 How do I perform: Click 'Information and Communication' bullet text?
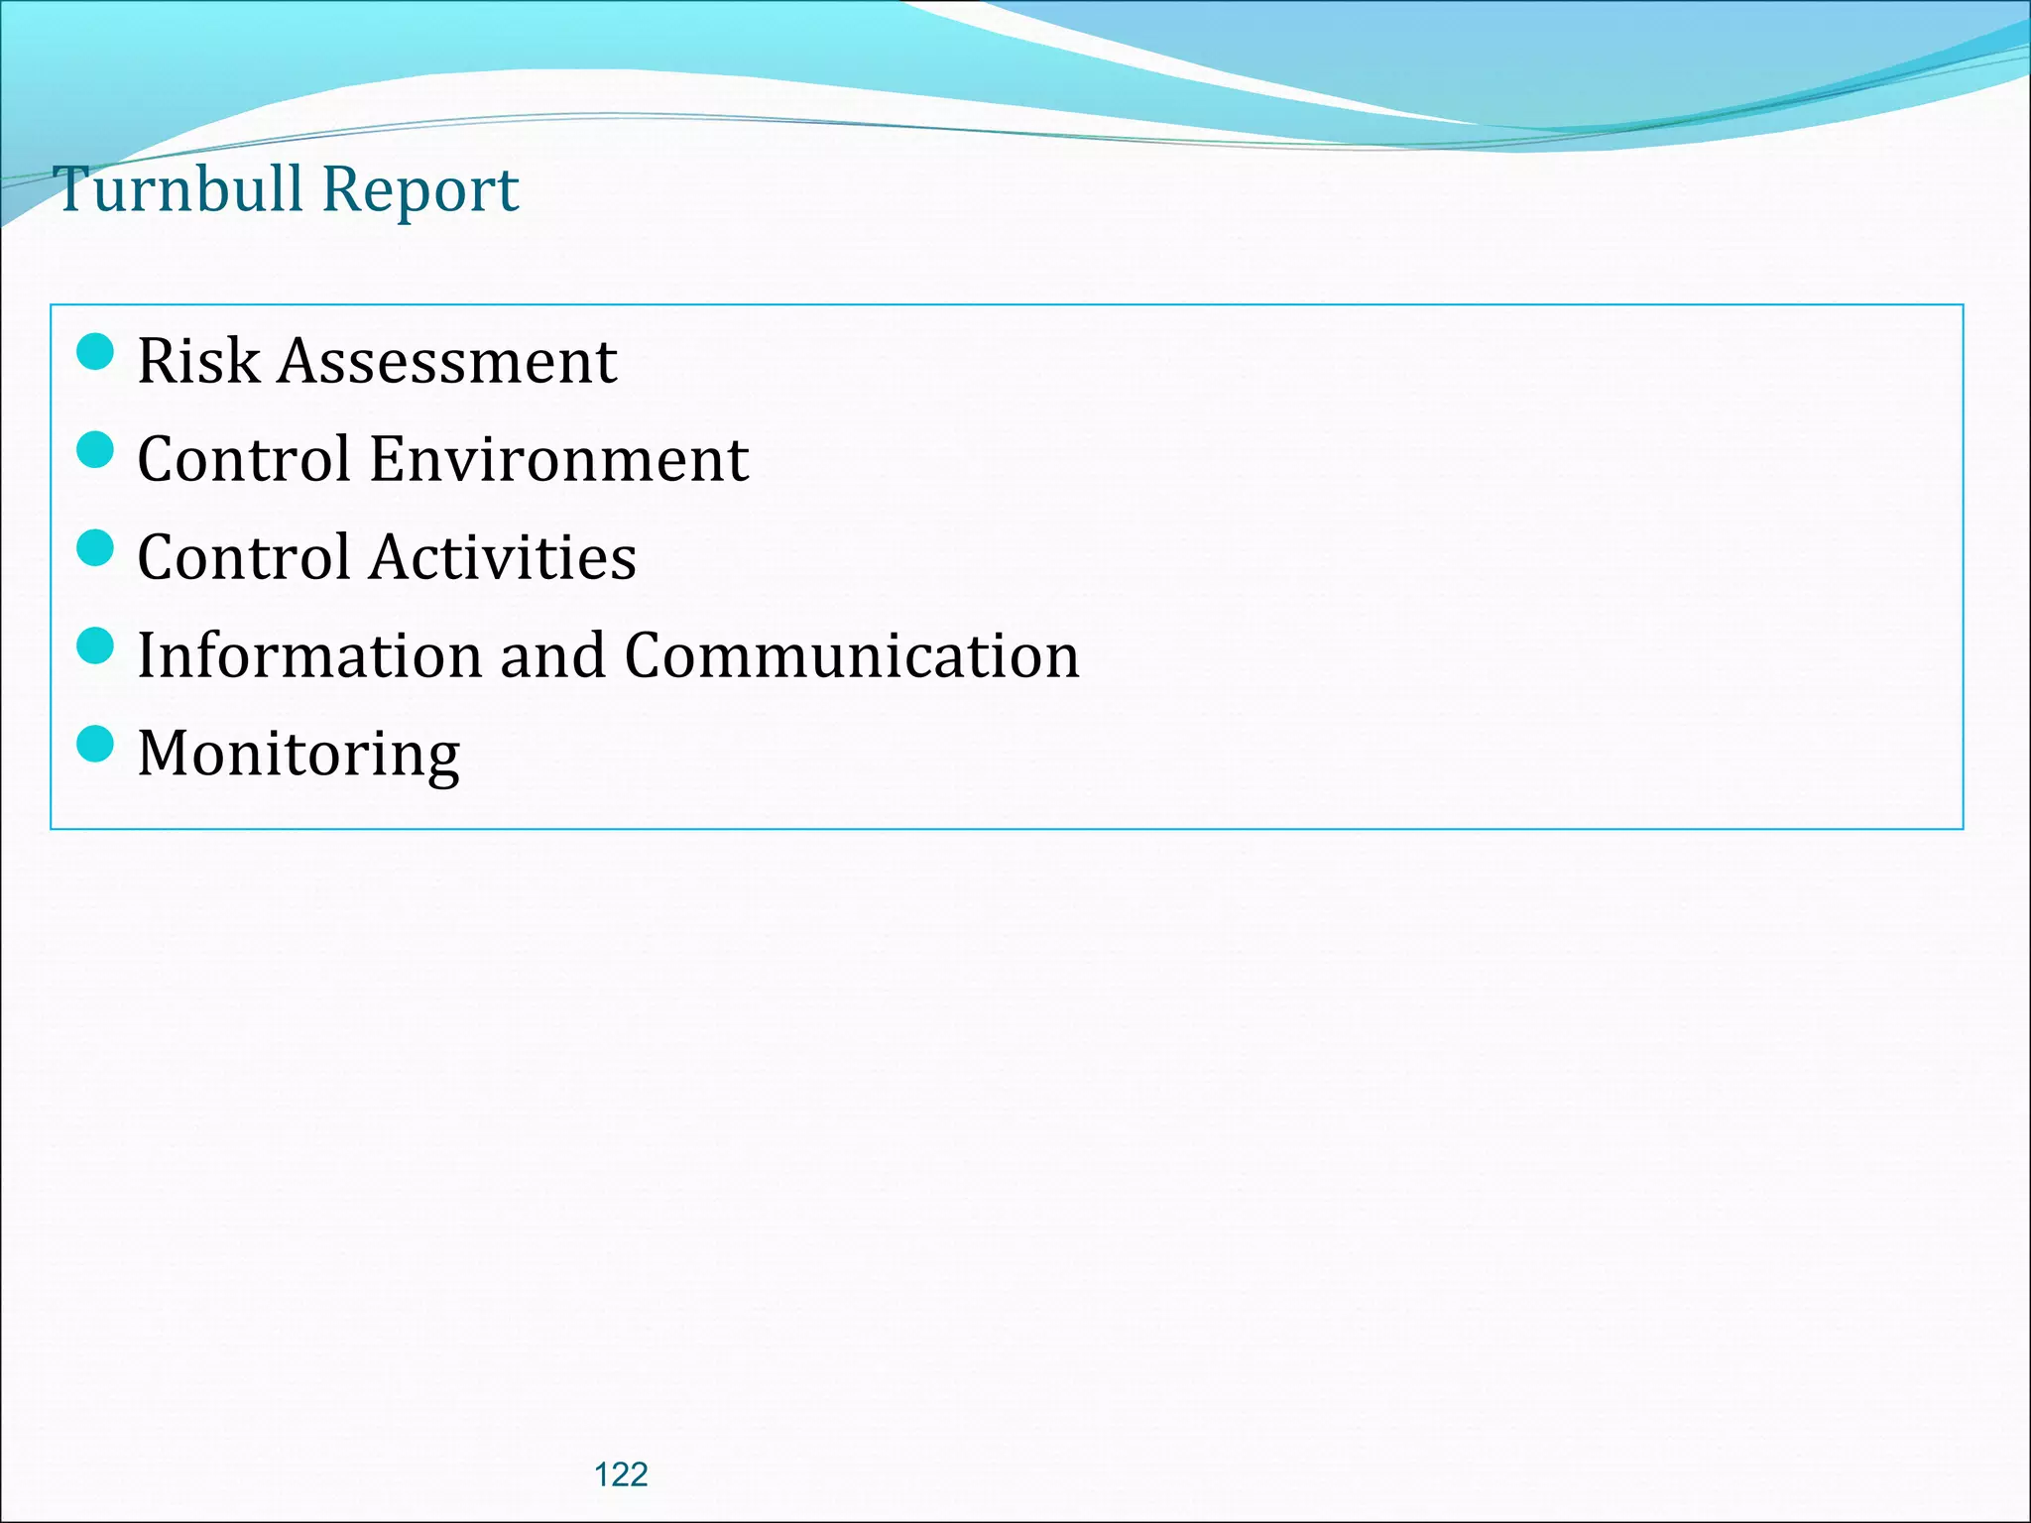tap(608, 654)
